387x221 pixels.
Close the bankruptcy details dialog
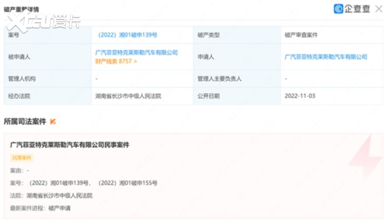point(379,9)
